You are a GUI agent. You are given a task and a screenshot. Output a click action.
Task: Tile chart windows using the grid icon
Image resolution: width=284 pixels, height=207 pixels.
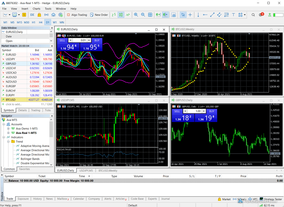[150, 15]
